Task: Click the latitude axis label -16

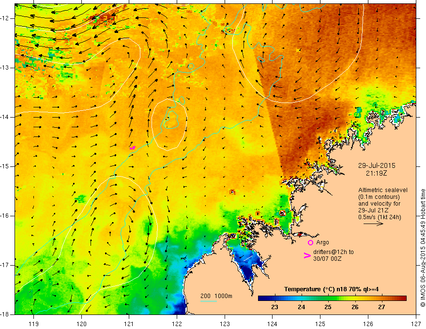Action: (5, 216)
